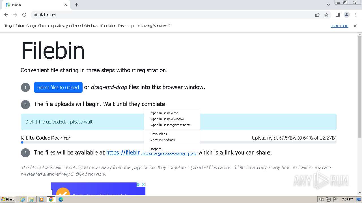The image size is (362, 203).
Task: Toggle Chrome side panel
Action: coord(337,15)
